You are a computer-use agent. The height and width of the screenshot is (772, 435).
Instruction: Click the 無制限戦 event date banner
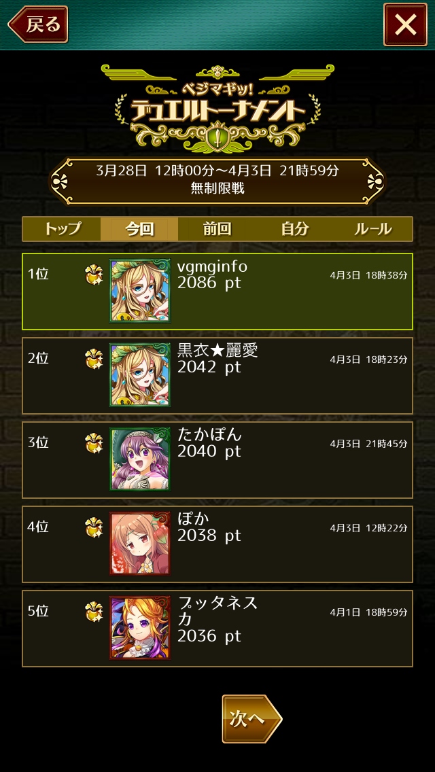pos(217,180)
